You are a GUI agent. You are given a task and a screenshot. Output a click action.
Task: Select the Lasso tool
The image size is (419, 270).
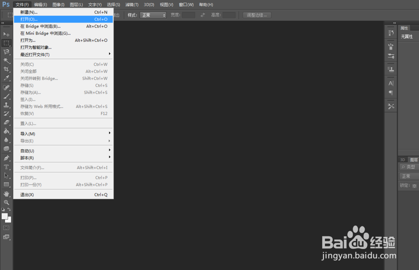[x=6, y=51]
